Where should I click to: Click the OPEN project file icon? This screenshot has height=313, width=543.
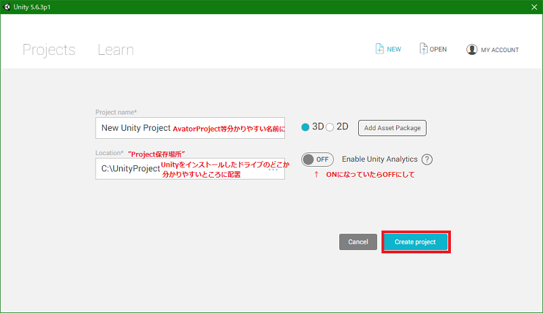(x=423, y=49)
